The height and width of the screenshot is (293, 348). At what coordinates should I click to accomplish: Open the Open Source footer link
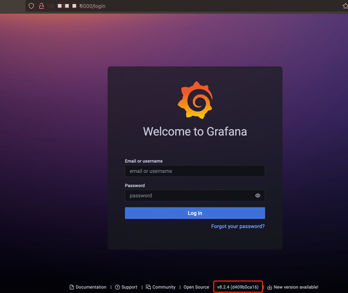click(196, 287)
